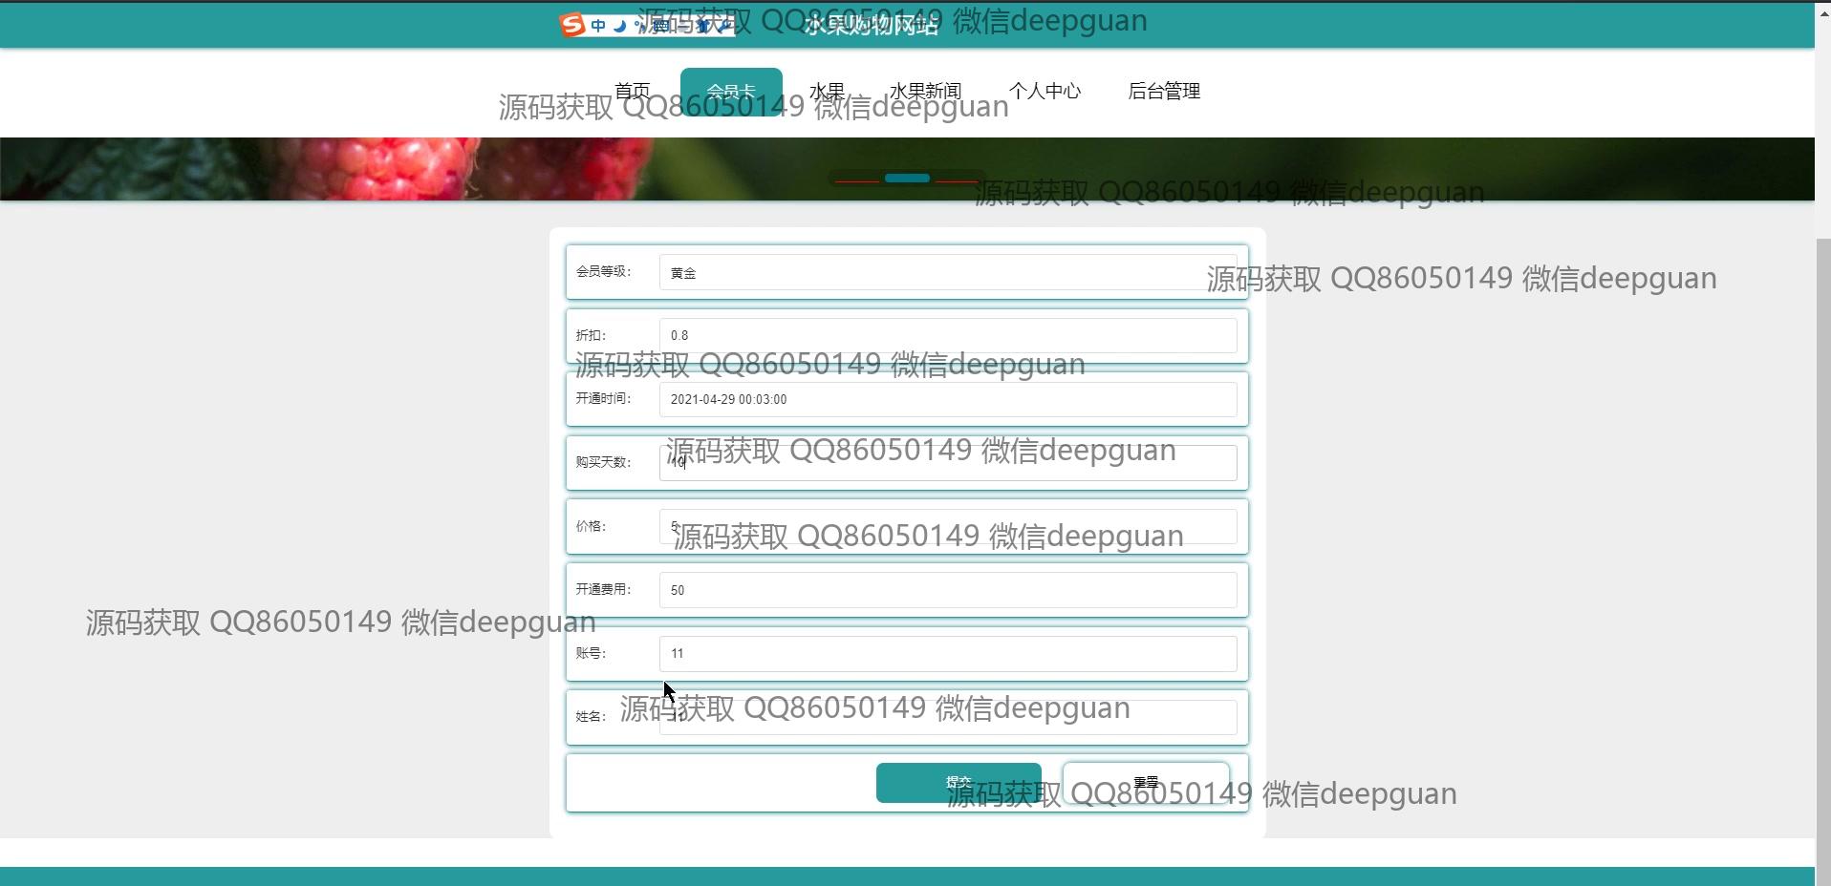
Task: Click the page vertical scrollbar
Action: tap(1822, 477)
